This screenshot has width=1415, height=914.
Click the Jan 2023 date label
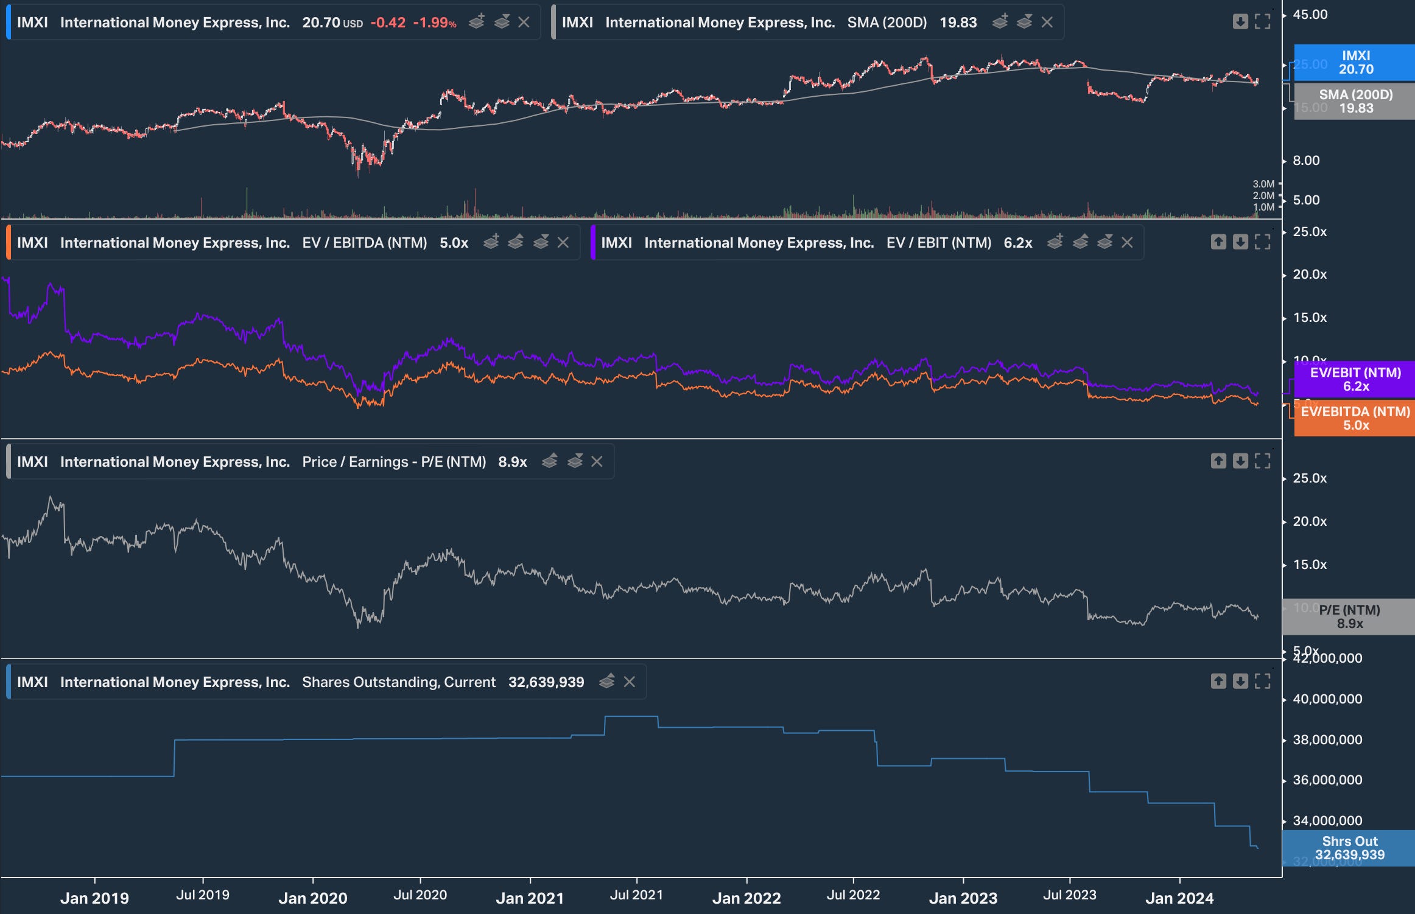(963, 898)
